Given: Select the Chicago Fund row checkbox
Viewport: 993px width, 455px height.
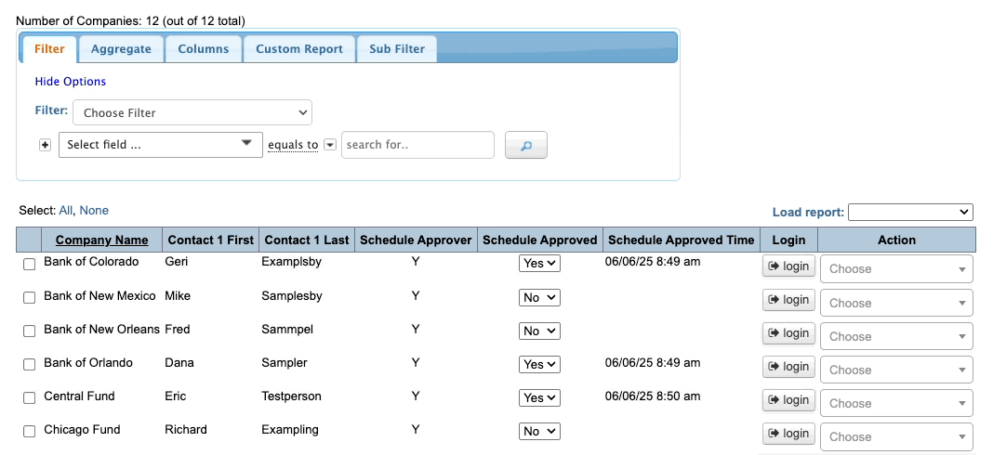Looking at the screenshot, I should pyautogui.click(x=30, y=432).
